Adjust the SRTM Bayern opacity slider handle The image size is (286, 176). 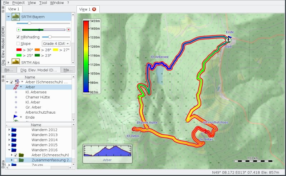click(x=29, y=23)
